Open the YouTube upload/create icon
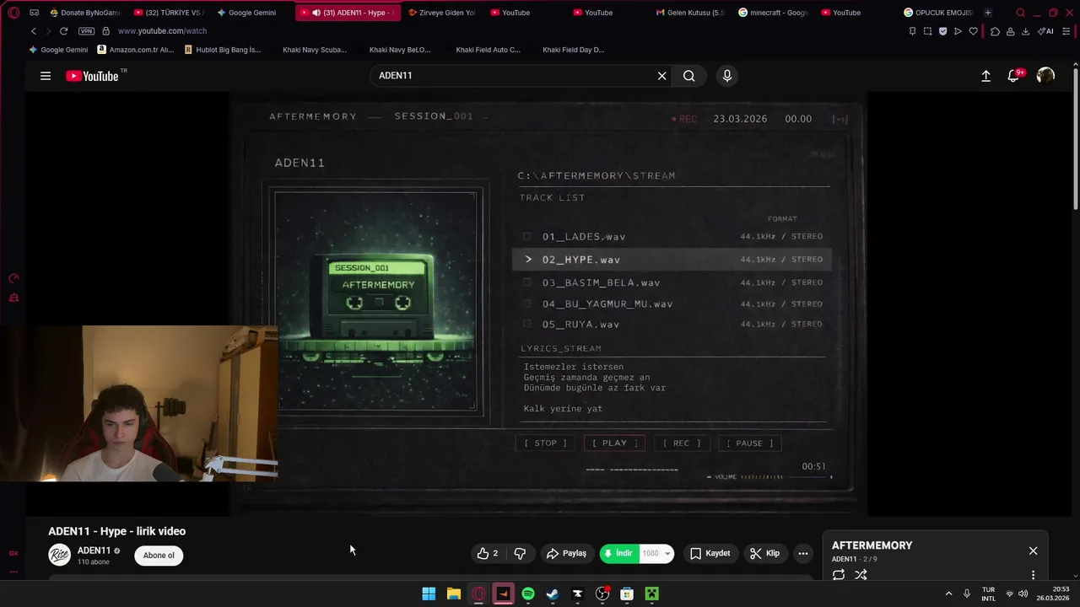Screen dimensions: 1080x607 [985, 76]
